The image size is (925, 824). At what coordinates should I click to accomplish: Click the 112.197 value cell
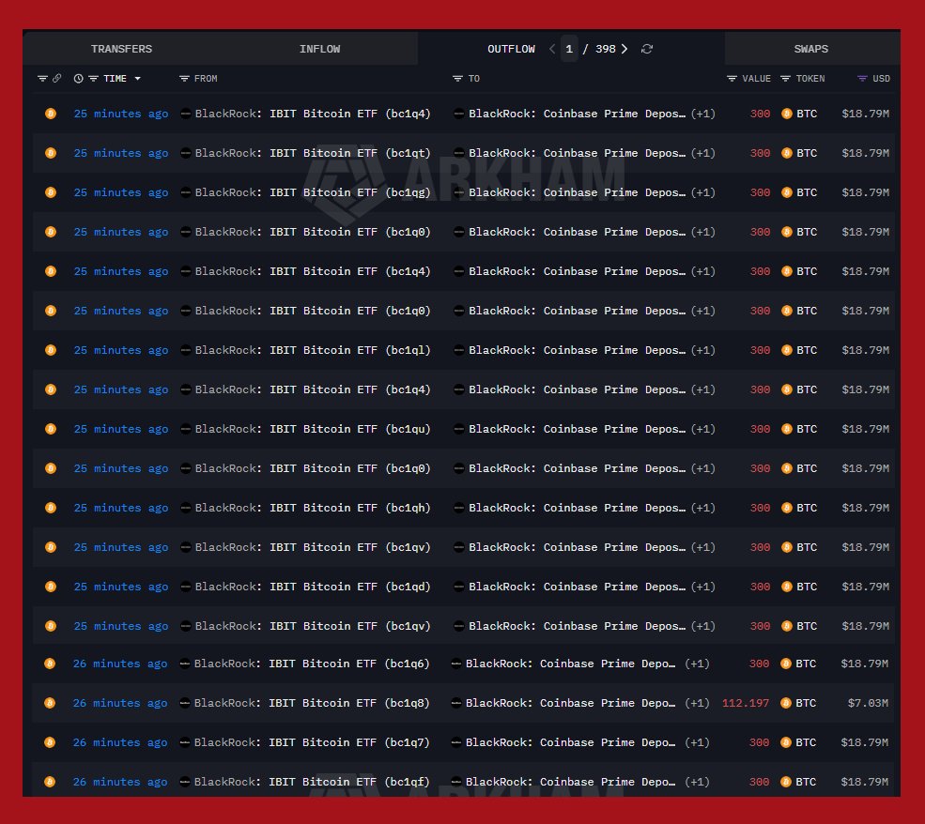point(746,703)
